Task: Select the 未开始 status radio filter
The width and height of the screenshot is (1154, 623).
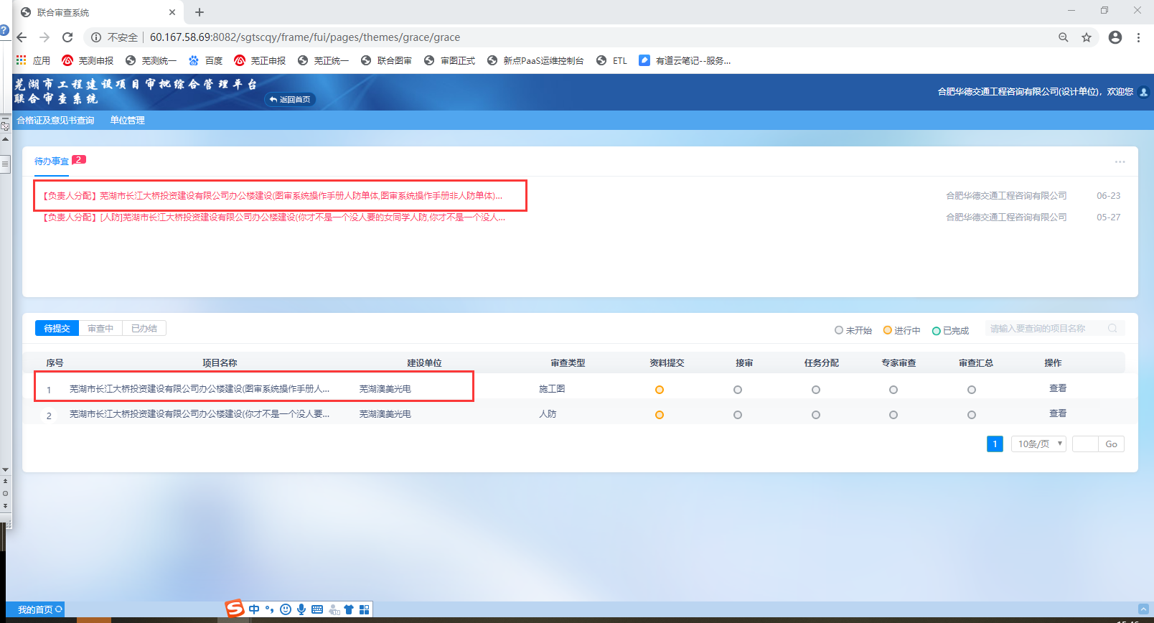Action: pyautogui.click(x=838, y=330)
